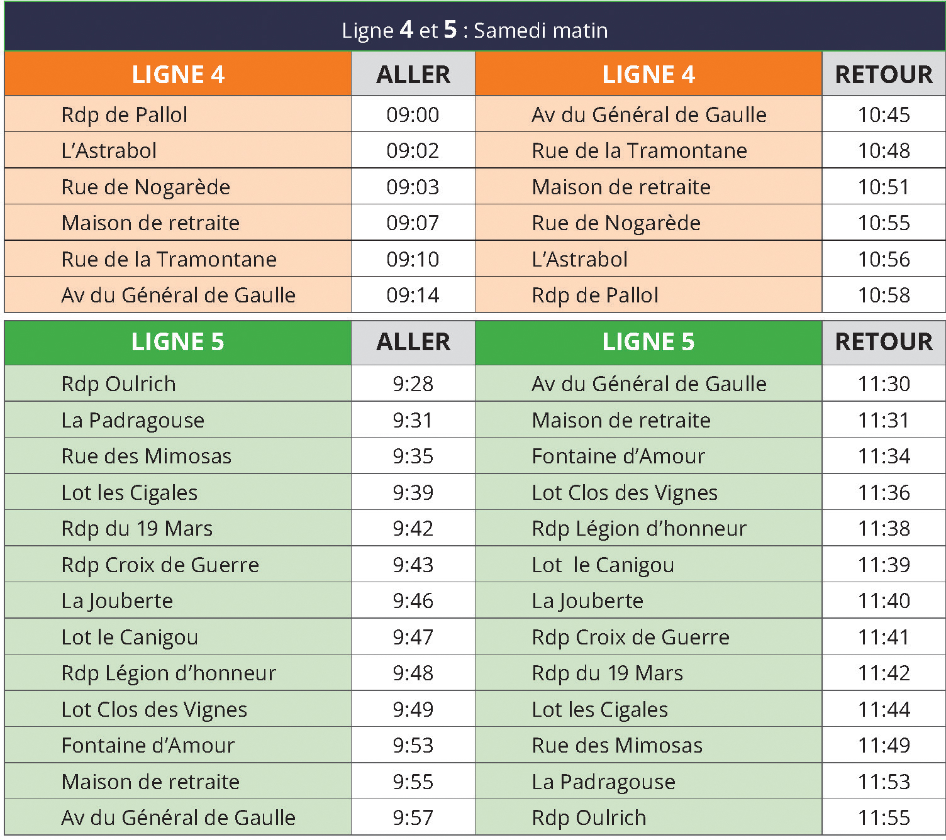Click Rue de la Tramontane retour stop

coord(639,151)
